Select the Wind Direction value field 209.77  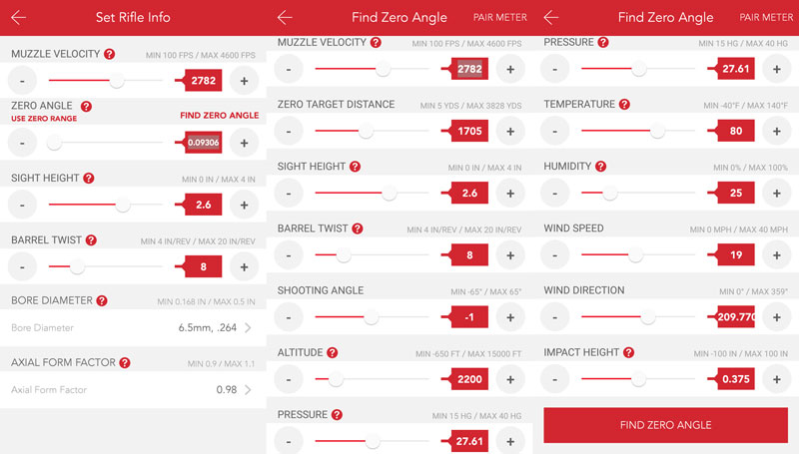pyautogui.click(x=735, y=317)
